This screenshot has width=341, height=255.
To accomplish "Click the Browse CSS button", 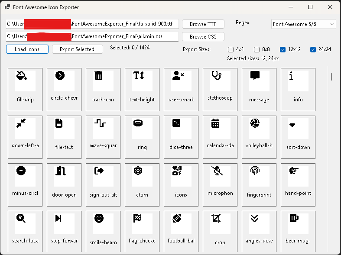I will click(x=203, y=37).
